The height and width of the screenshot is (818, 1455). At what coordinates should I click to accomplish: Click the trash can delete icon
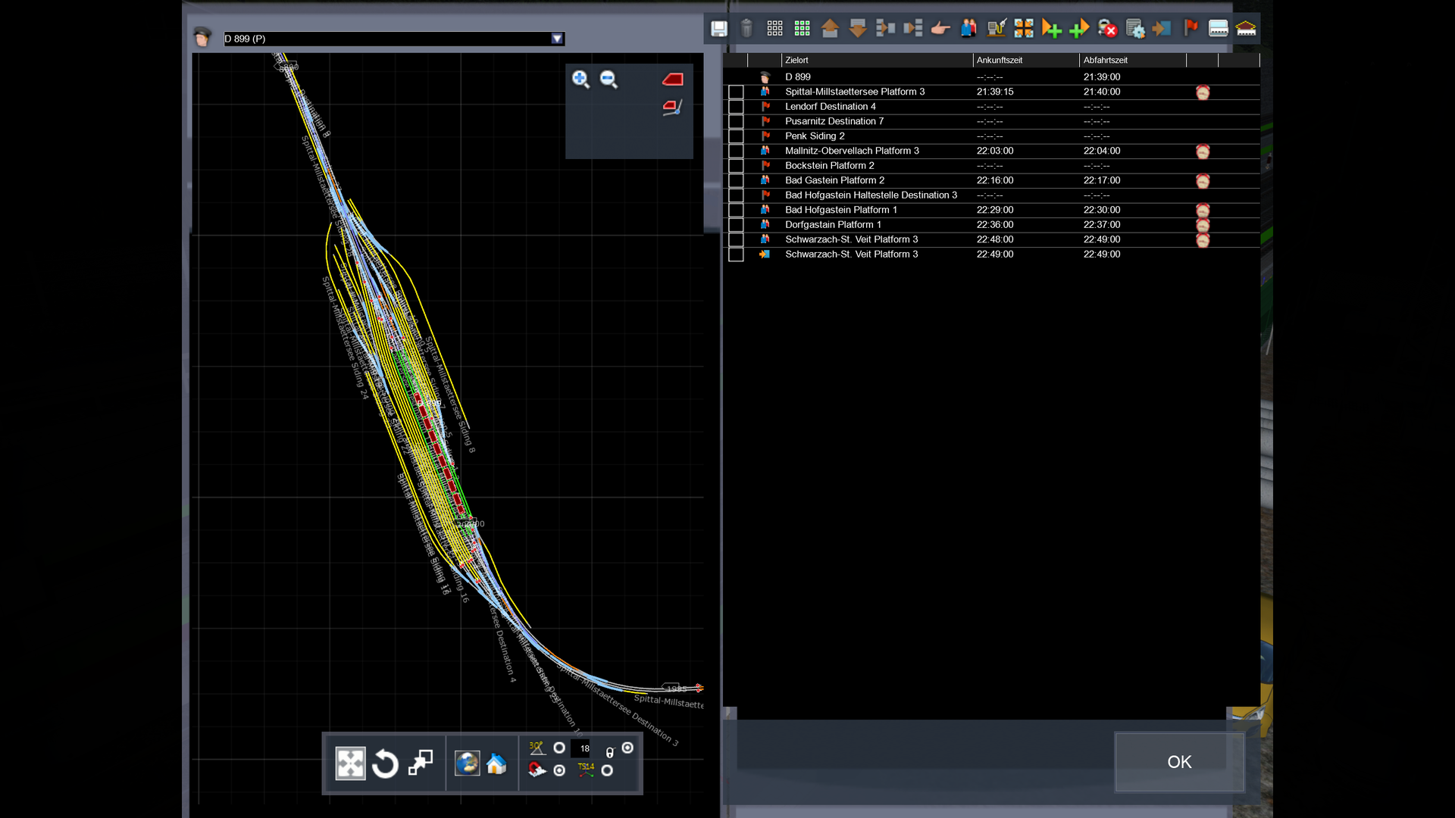click(x=746, y=29)
